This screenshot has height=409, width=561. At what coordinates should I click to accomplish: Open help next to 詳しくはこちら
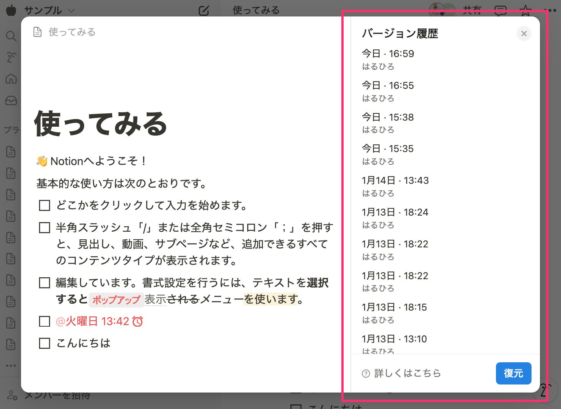(366, 373)
